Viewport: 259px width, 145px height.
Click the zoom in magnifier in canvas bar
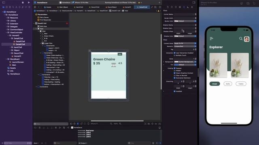120,124
